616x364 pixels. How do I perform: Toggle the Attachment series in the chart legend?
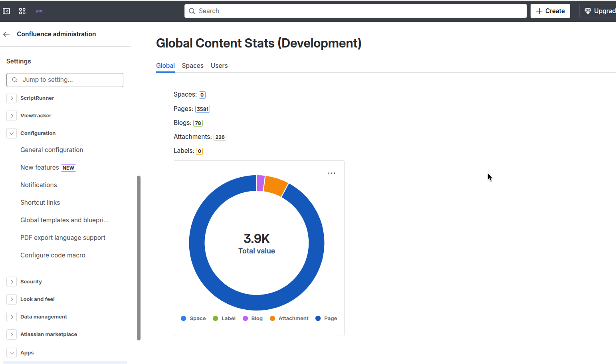point(289,318)
